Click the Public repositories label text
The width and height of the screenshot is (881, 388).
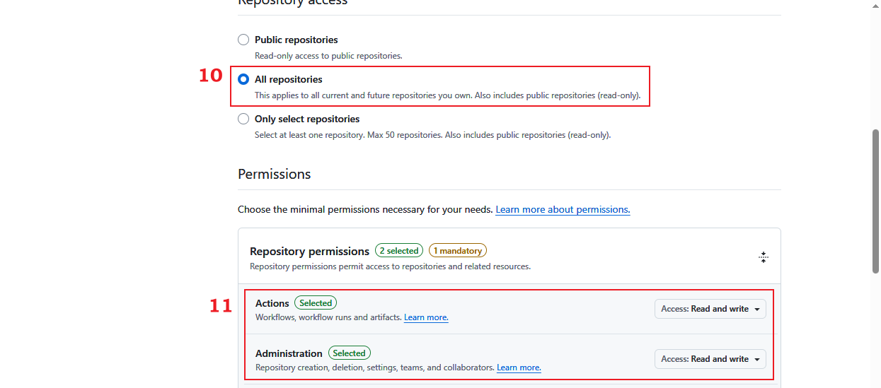(x=296, y=40)
